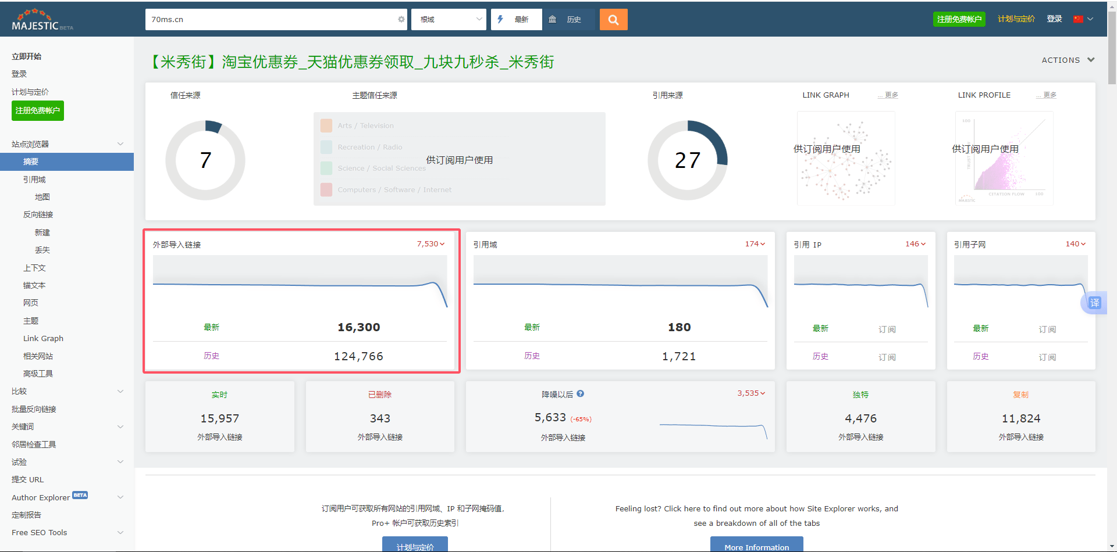Select the 历史 historic index option
The height and width of the screenshot is (552, 1117).
tap(568, 19)
